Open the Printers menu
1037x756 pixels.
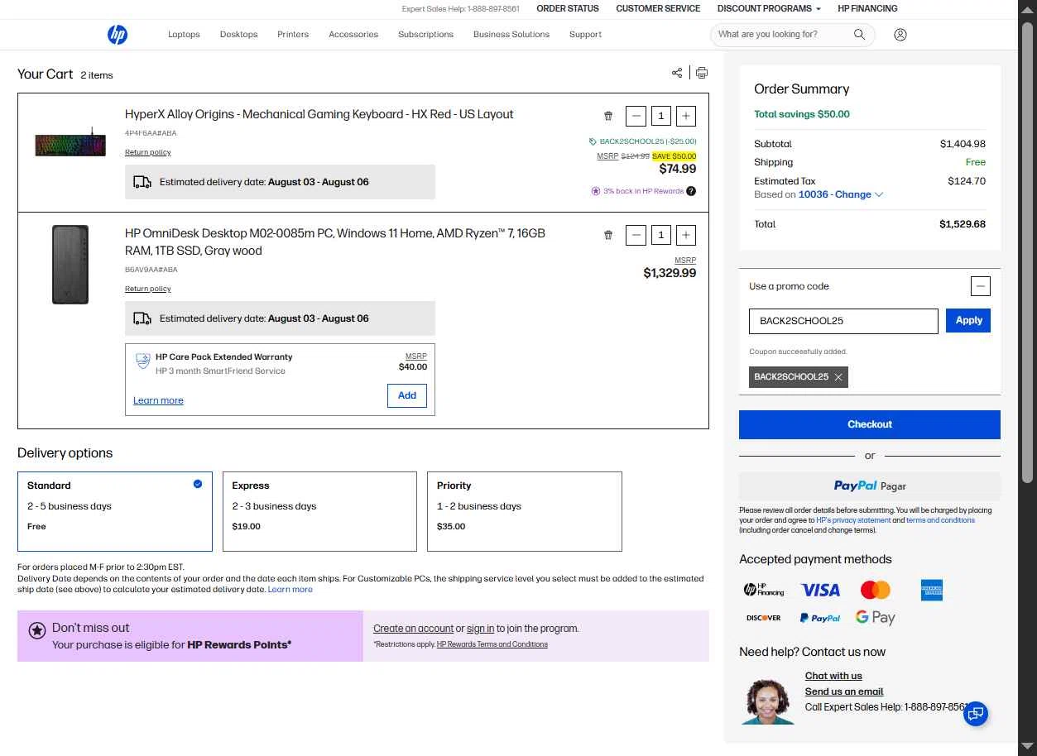(x=293, y=35)
